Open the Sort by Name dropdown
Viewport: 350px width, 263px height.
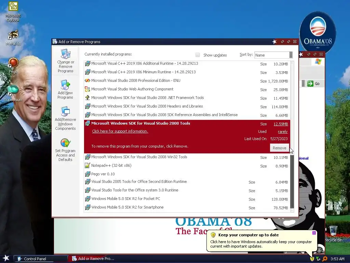(x=291, y=55)
